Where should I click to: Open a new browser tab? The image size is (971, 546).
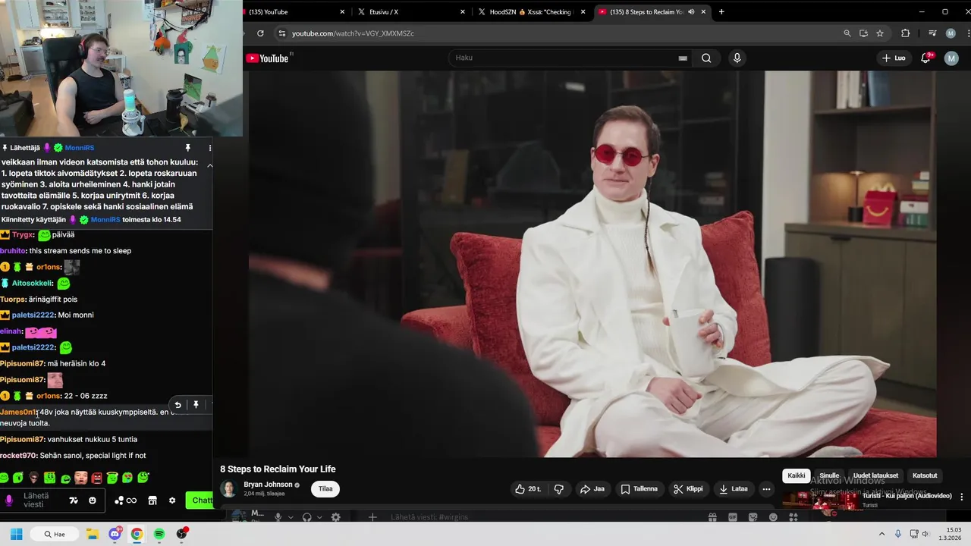(721, 12)
